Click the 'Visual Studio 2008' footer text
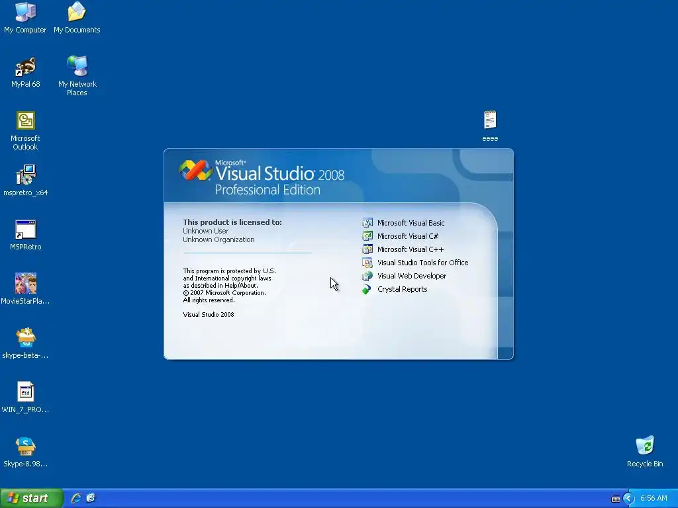678x508 pixels. tap(209, 314)
